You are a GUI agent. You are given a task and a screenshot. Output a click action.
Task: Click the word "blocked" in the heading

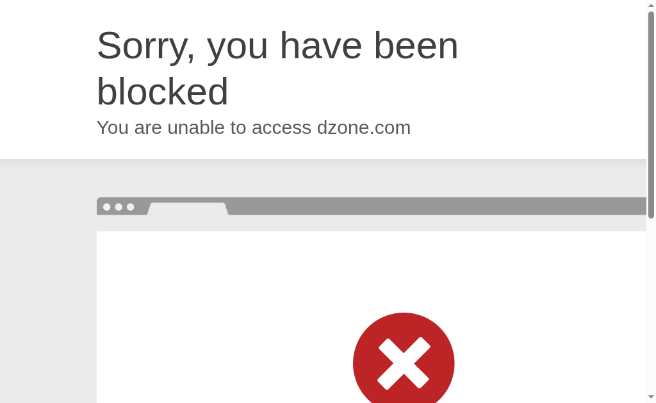tap(162, 91)
